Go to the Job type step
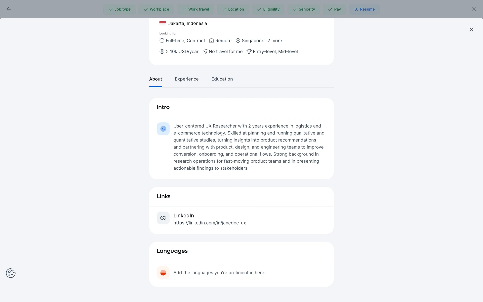Screen dimensions: 483x302 click(x=119, y=9)
